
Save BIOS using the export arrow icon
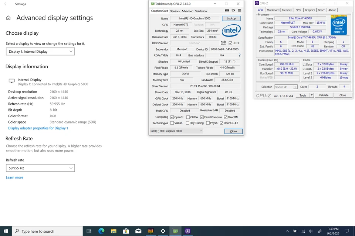[223, 43]
